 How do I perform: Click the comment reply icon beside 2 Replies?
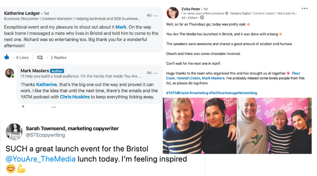pos(40,57)
